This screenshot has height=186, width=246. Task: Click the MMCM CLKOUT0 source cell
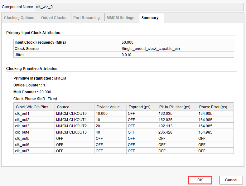[75, 113]
